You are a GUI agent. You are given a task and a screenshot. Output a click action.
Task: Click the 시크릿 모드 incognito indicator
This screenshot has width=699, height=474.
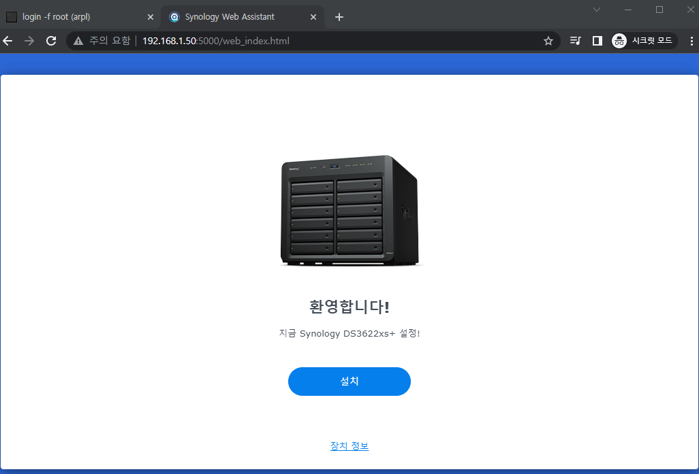644,41
